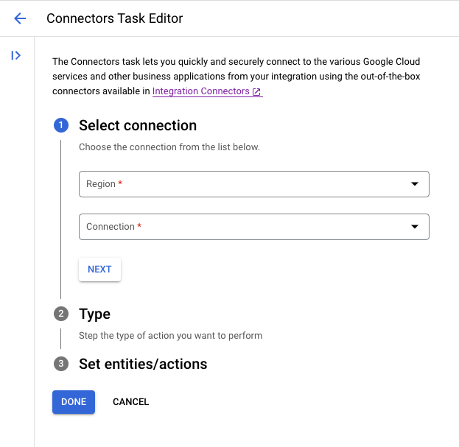Expand the 'Set entities/actions' step heading
The image size is (459, 447).
click(143, 364)
